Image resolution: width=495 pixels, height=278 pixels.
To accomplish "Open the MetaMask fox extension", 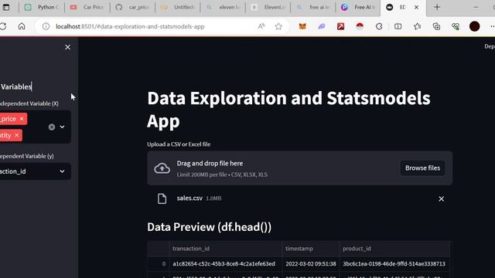I will 302,26.
